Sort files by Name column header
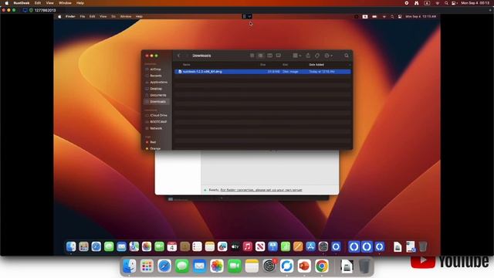Screen dimensions: 494x278 (x=187, y=65)
